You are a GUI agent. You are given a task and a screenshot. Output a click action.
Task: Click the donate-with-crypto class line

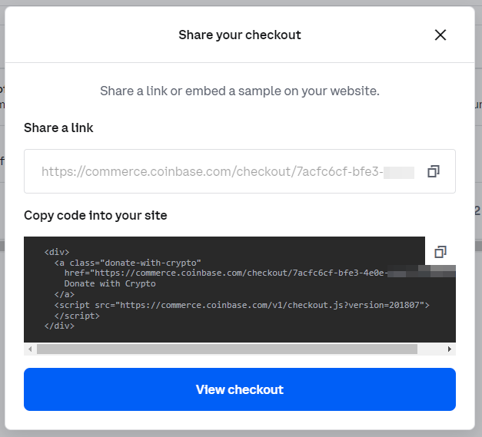pos(128,263)
